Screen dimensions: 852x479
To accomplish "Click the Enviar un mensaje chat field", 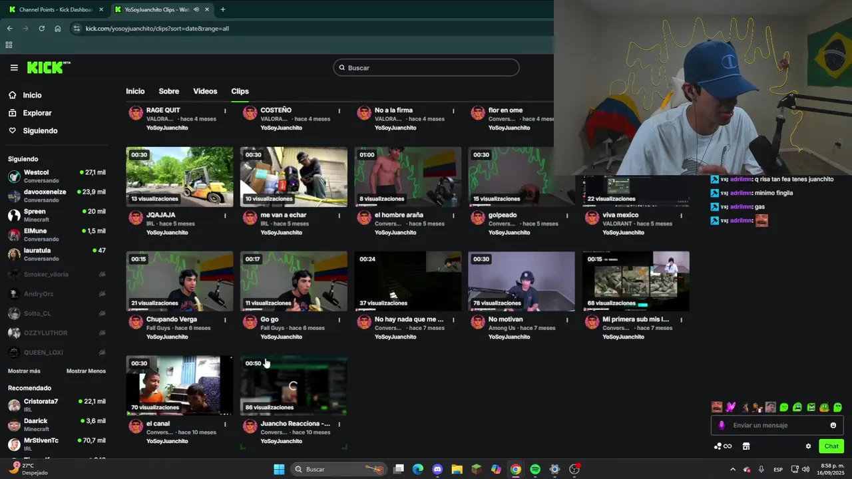I will tap(777, 425).
